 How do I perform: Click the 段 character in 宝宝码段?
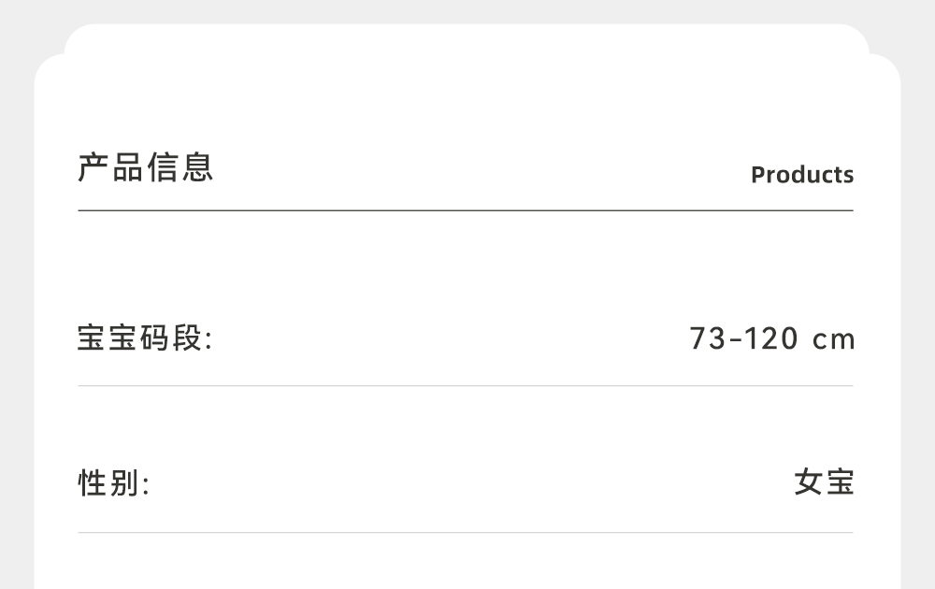tap(186, 338)
